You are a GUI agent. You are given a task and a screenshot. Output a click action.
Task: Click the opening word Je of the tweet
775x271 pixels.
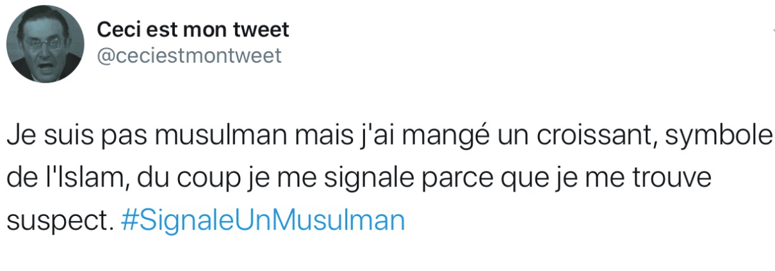click(20, 137)
